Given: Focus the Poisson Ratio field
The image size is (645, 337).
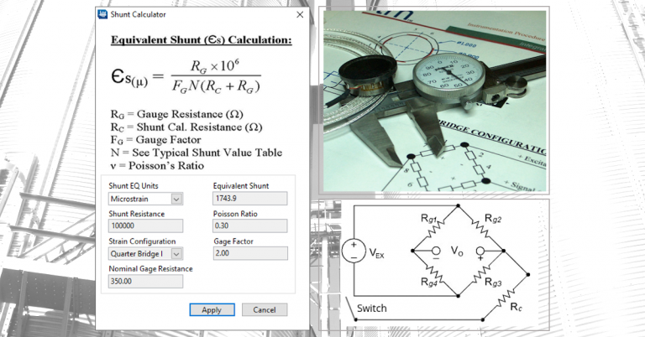Looking at the screenshot, I should (x=250, y=226).
